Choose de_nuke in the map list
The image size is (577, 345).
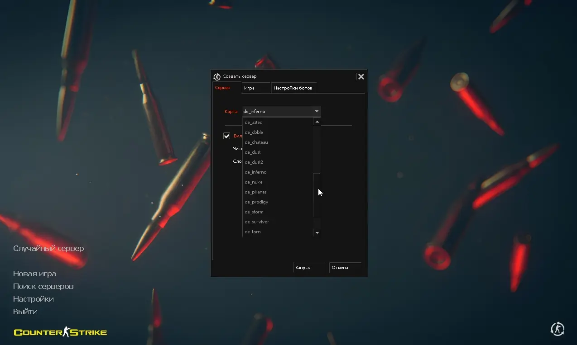(x=254, y=182)
